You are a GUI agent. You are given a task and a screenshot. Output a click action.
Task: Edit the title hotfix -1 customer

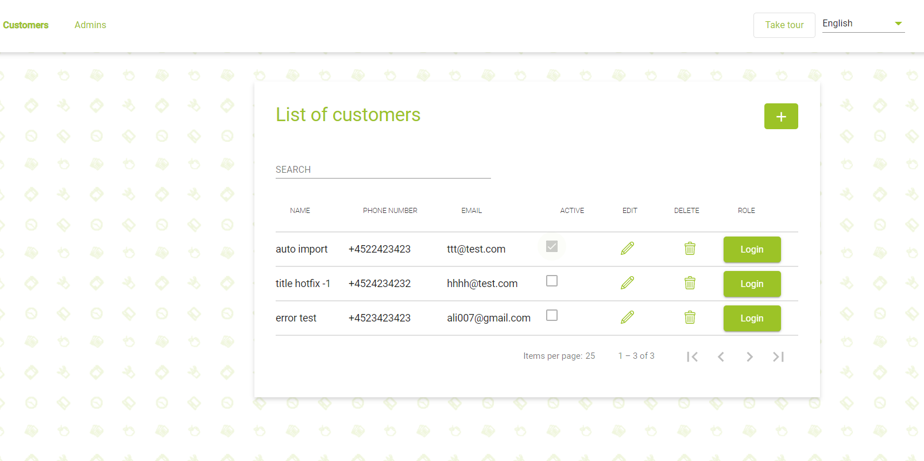click(627, 283)
